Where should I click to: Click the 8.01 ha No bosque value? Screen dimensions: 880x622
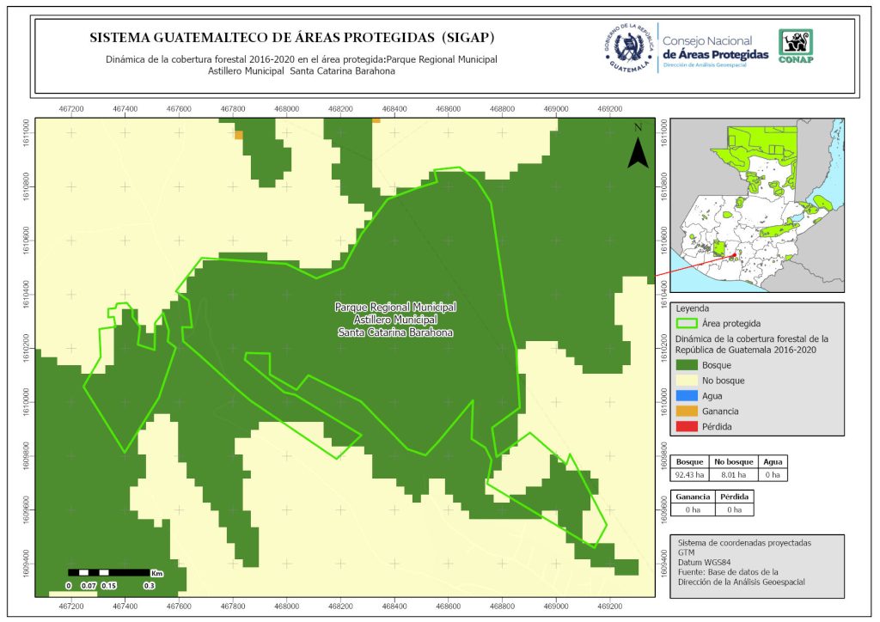733,474
